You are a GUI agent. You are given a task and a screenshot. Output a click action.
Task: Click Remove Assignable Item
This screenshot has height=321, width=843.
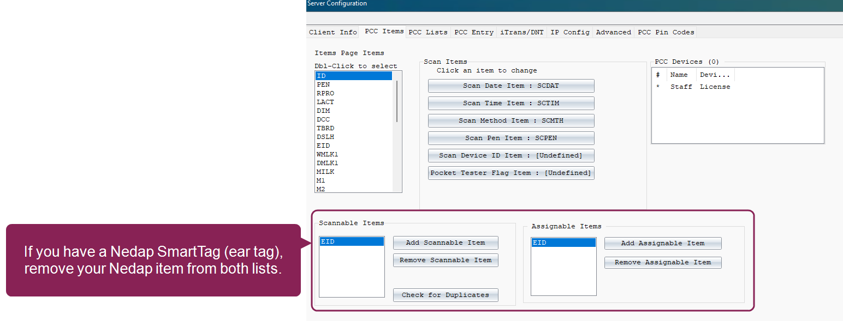(x=663, y=263)
